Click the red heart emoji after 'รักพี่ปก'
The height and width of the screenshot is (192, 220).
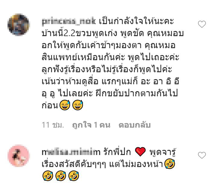pyautogui.click(x=140, y=151)
